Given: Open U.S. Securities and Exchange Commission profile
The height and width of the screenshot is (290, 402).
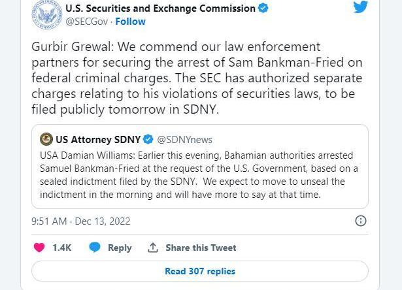Looking at the screenshot, I should pyautogui.click(x=160, y=8).
